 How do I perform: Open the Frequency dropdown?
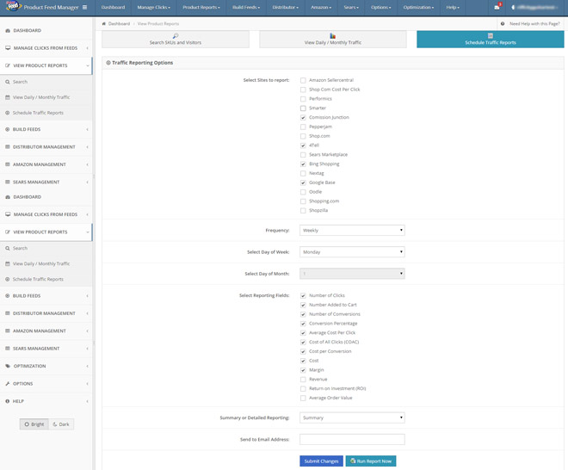coord(352,231)
